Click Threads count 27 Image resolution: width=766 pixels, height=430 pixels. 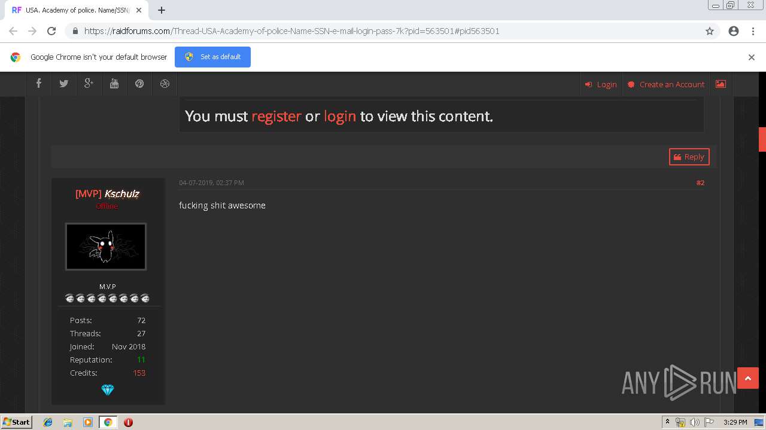click(x=141, y=333)
